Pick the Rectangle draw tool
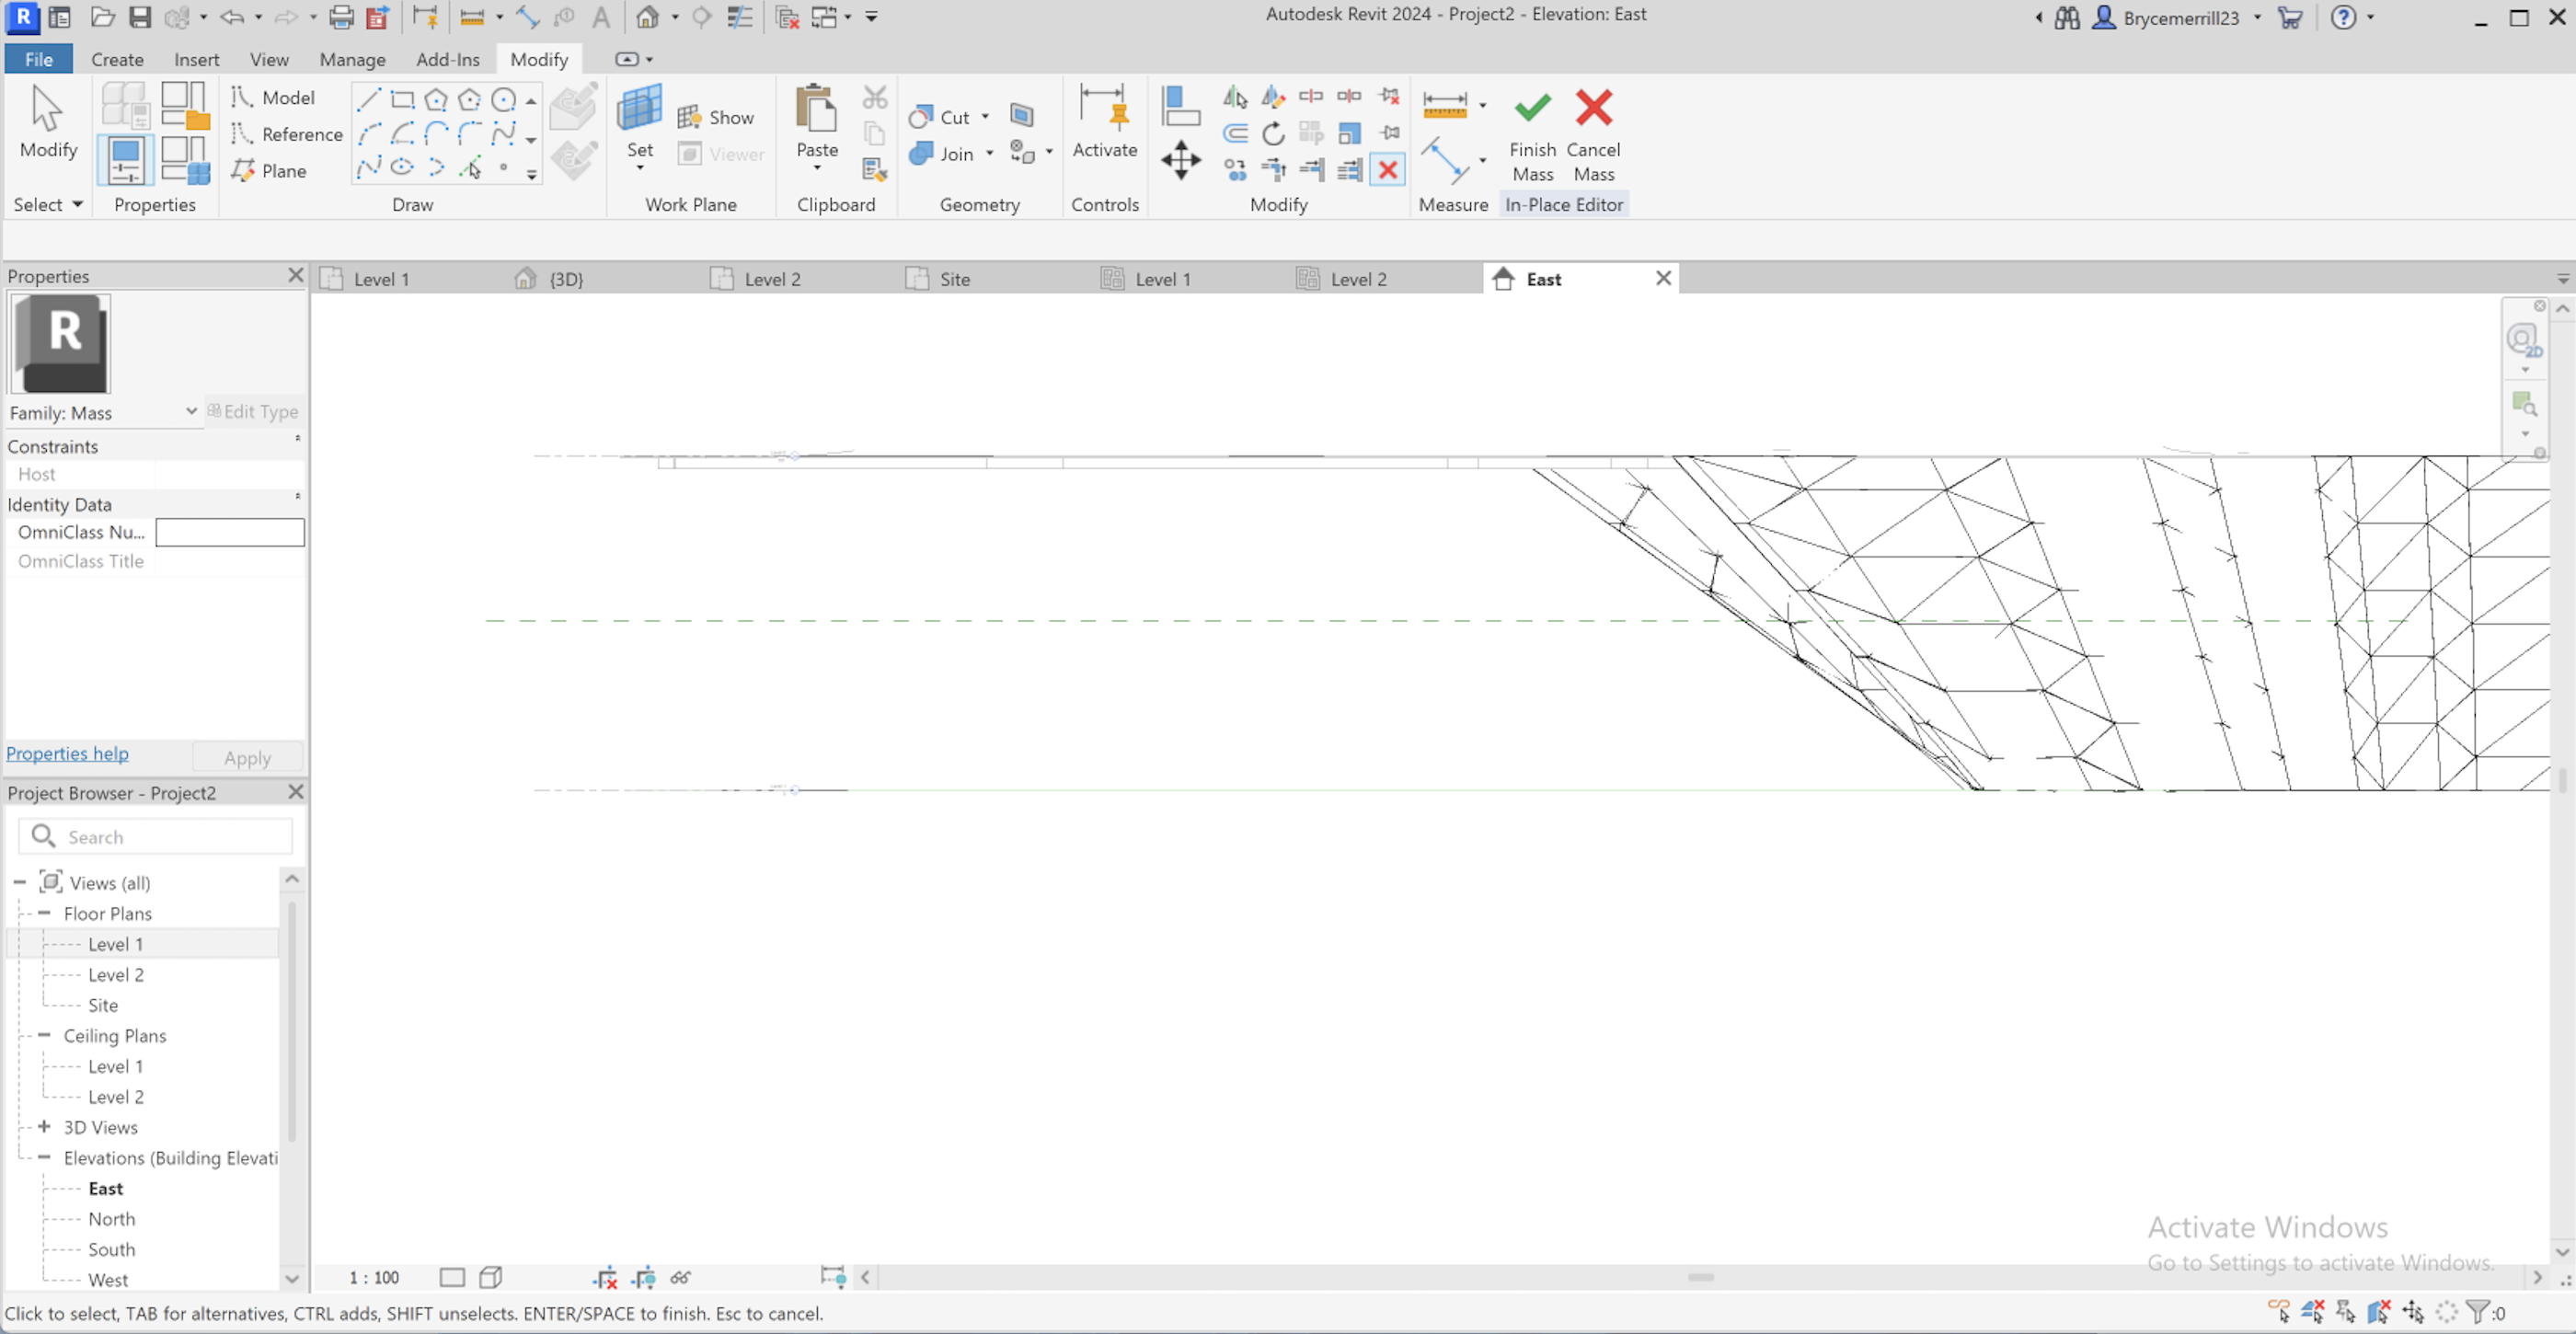The image size is (2576, 1334). click(x=402, y=99)
